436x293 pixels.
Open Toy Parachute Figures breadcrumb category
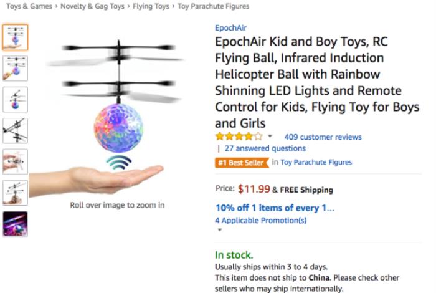pyautogui.click(x=213, y=6)
